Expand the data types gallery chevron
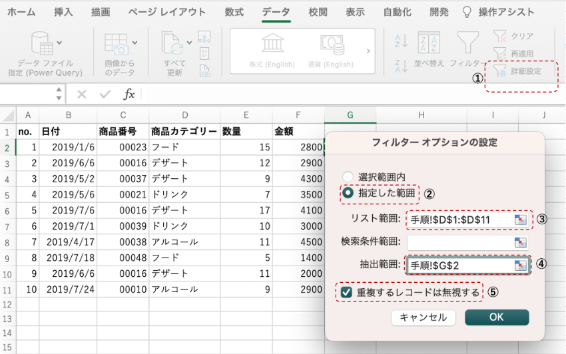This screenshot has height=354, width=566. coord(368,51)
